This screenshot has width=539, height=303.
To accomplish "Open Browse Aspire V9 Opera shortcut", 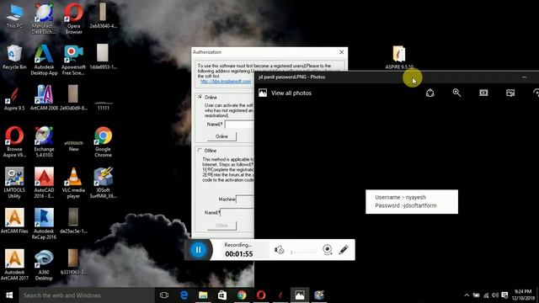I will [x=14, y=141].
